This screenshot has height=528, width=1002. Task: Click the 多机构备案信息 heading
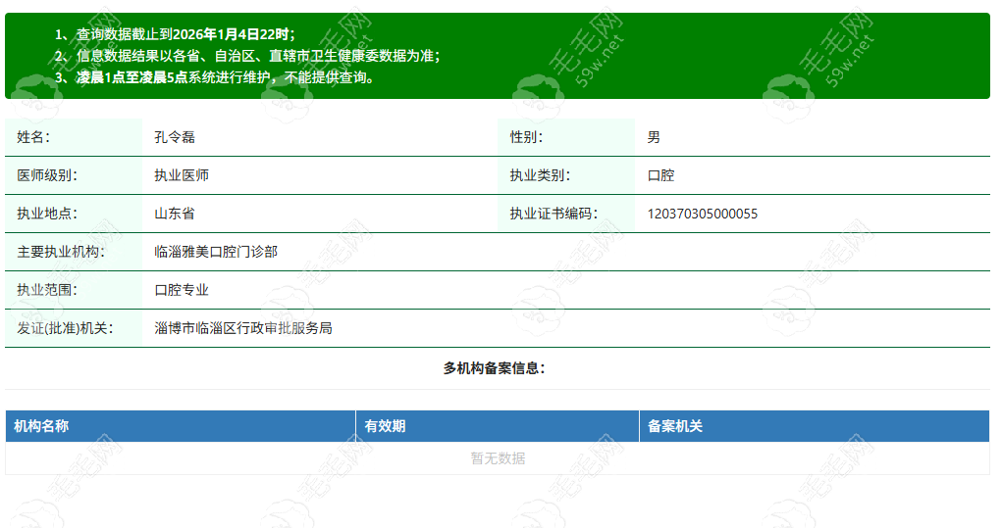click(494, 368)
